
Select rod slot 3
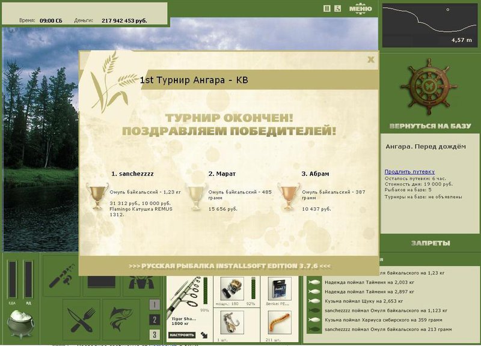point(155,335)
